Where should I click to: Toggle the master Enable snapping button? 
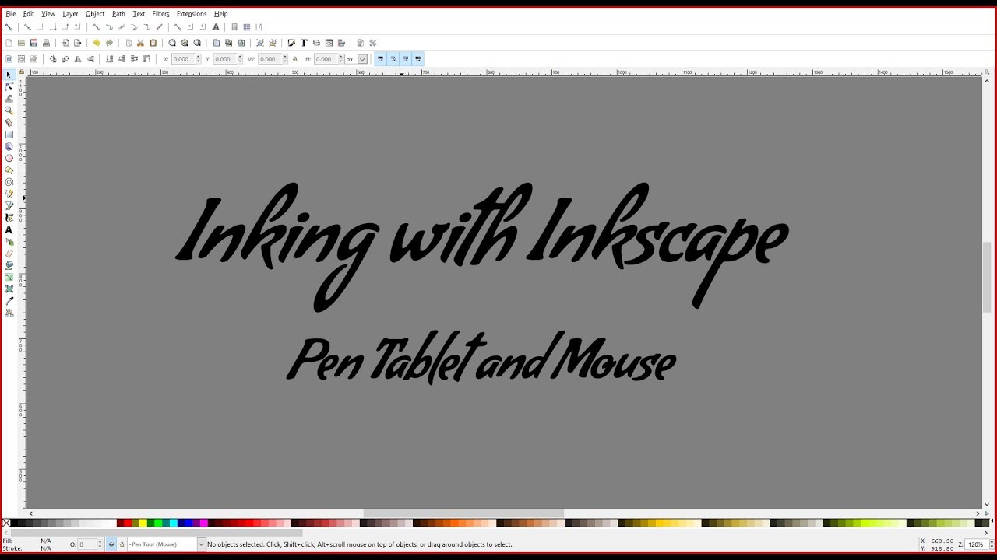(x=9, y=26)
